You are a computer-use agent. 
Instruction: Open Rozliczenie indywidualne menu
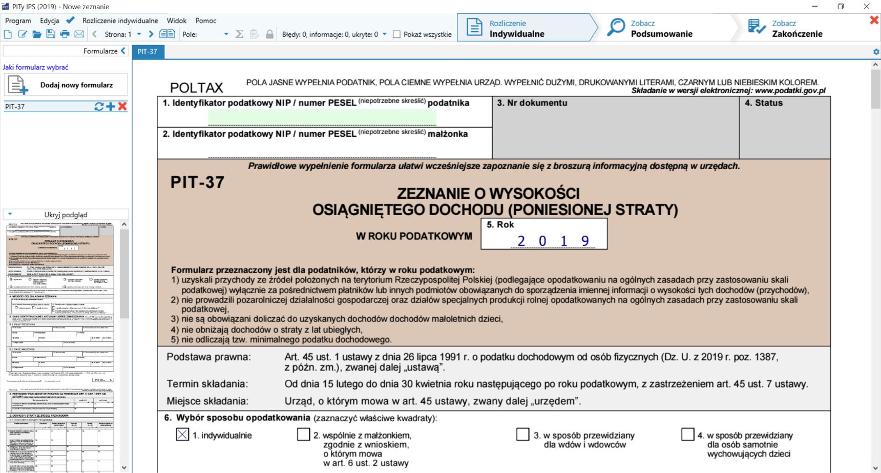pos(120,20)
